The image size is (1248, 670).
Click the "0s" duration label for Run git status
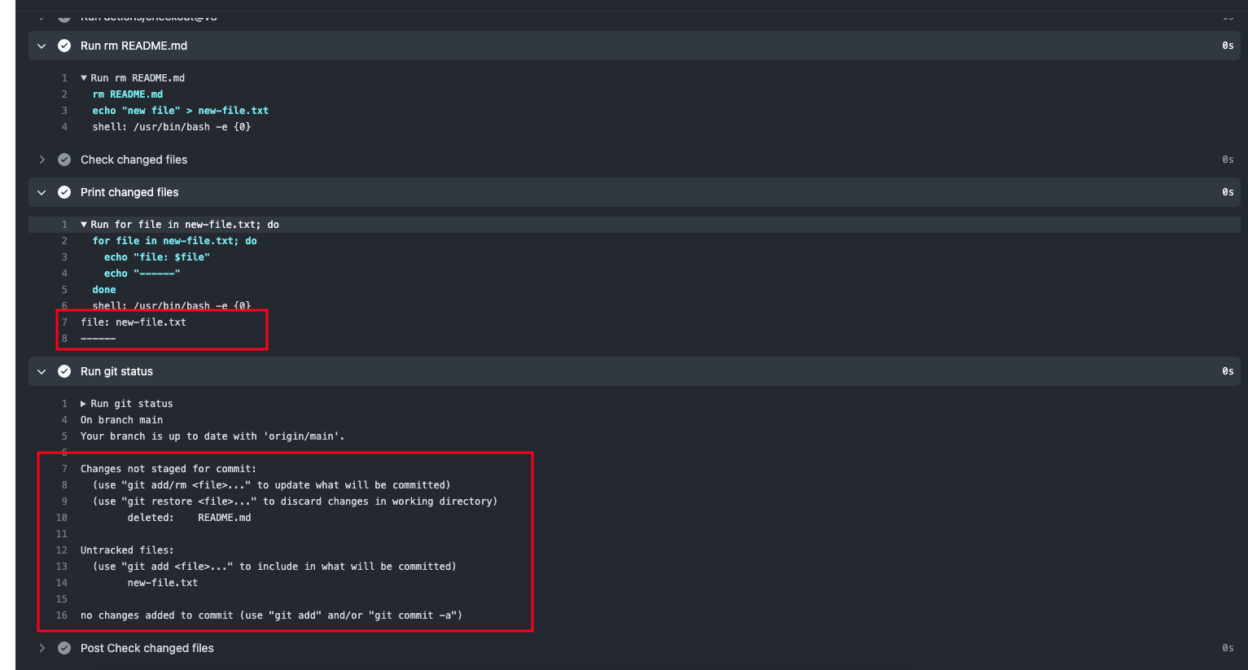[1227, 371]
